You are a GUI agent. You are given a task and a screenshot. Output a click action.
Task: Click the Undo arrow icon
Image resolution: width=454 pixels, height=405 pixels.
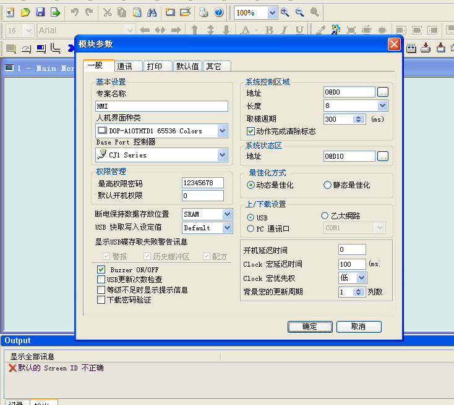75,12
